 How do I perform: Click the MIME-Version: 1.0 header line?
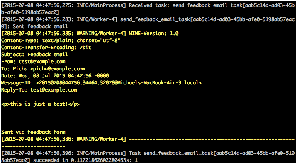[153, 34]
